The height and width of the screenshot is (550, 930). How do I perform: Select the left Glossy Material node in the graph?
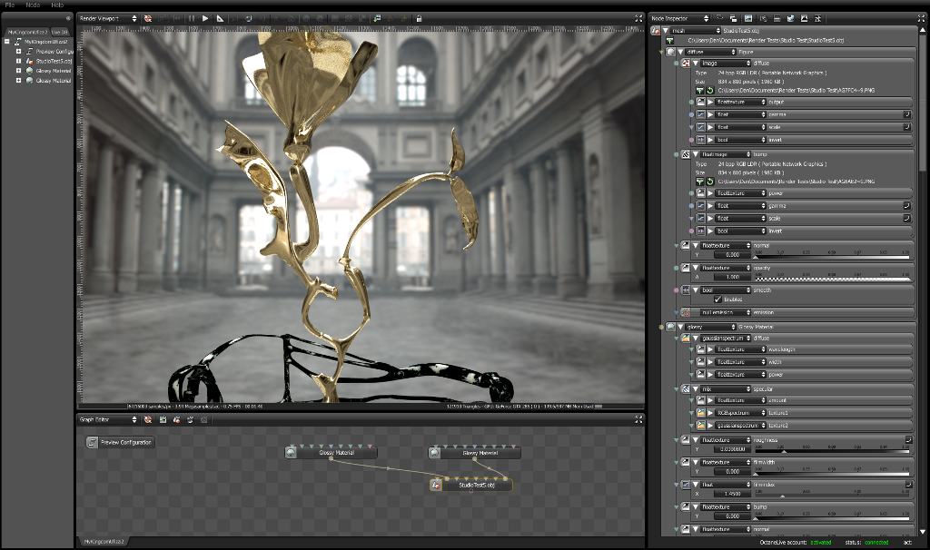pyautogui.click(x=331, y=453)
